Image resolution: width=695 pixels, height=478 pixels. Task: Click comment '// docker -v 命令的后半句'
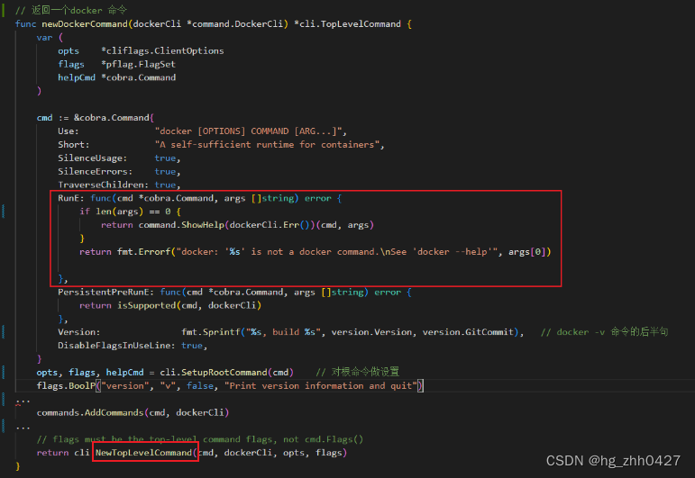(604, 332)
